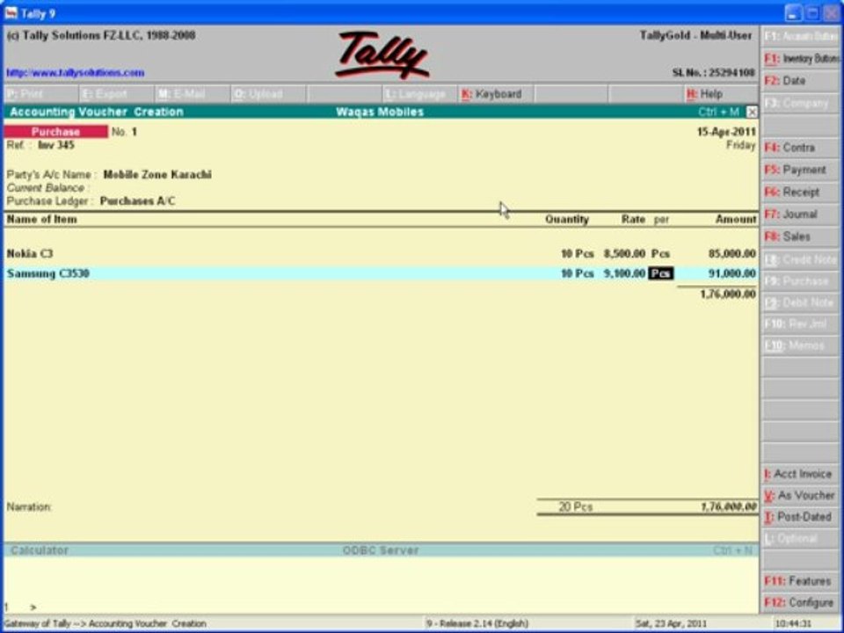Click the L: Language button

[419, 94]
